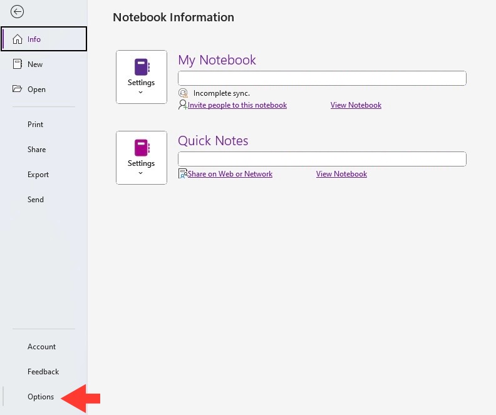
Task: Click Invite people to this notebook link
Action: [237, 105]
